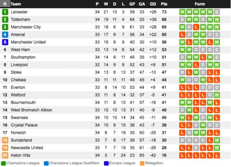Click Manchester City's red L form icon

pyautogui.click(x=196, y=27)
